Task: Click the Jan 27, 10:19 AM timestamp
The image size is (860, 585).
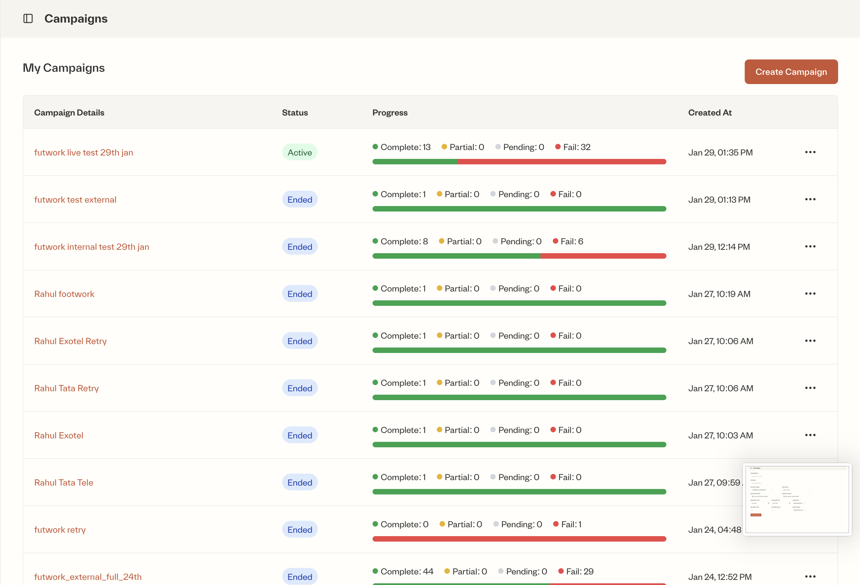Action: pyautogui.click(x=719, y=294)
